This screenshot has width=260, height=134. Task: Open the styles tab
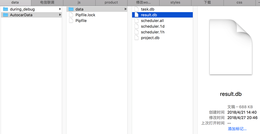[x=175, y=3]
